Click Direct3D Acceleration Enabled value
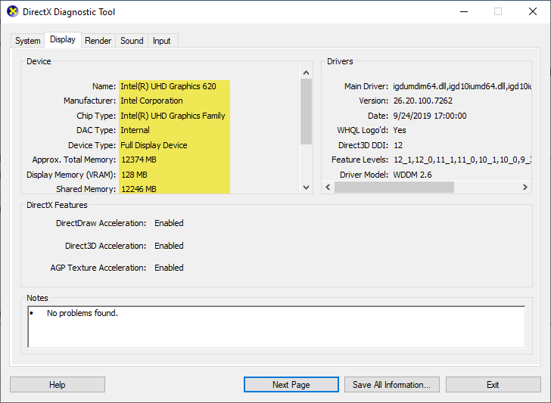Image resolution: width=551 pixels, height=403 pixels. pos(169,246)
